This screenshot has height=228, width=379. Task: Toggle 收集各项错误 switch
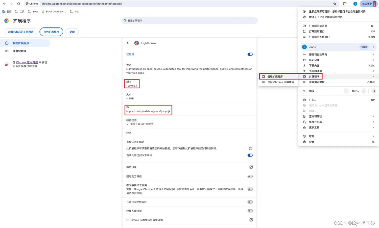tap(250, 211)
